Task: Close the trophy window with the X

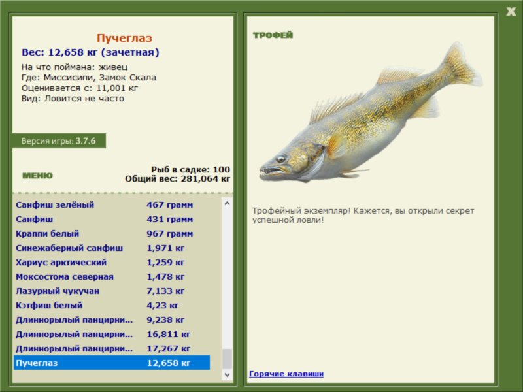Action: [511, 12]
